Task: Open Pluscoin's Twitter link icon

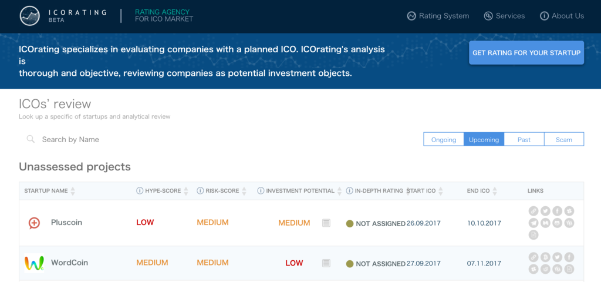Action: tap(545, 211)
